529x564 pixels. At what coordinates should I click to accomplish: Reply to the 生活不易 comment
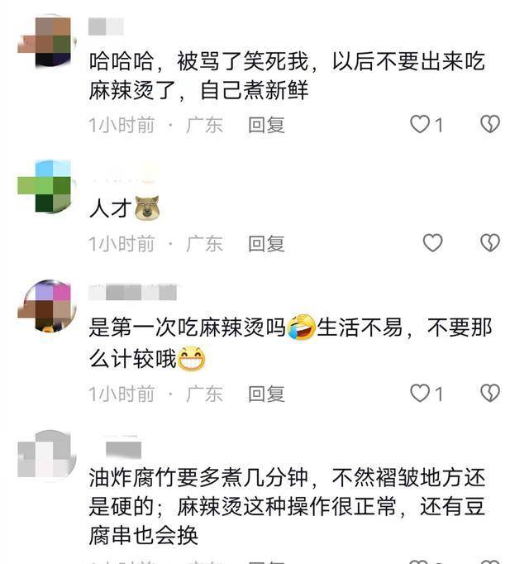tap(266, 394)
